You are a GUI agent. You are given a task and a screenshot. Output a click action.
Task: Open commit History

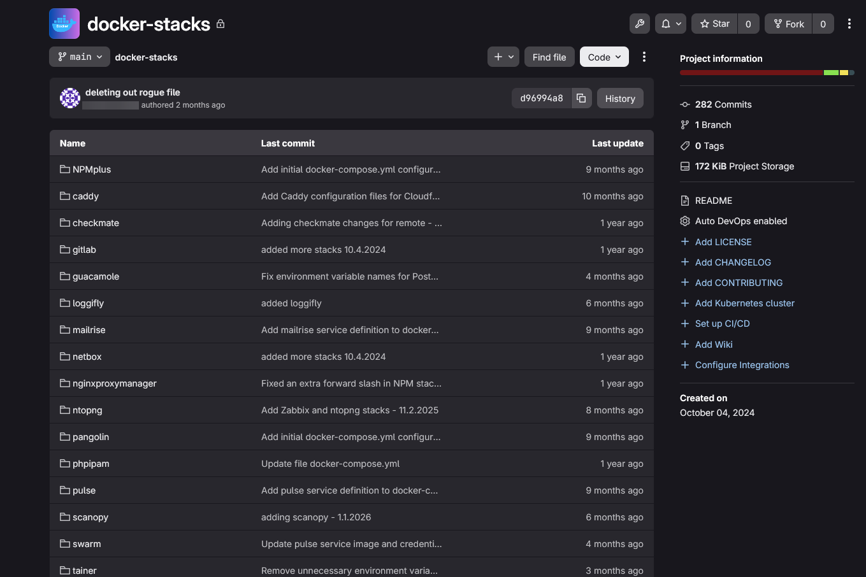pyautogui.click(x=620, y=98)
